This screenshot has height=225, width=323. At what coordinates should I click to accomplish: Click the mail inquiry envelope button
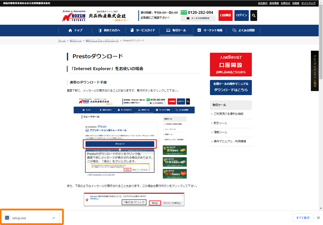point(198,18)
